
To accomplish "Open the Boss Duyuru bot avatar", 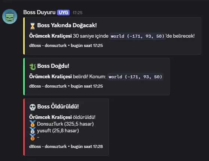I will [10, 16].
